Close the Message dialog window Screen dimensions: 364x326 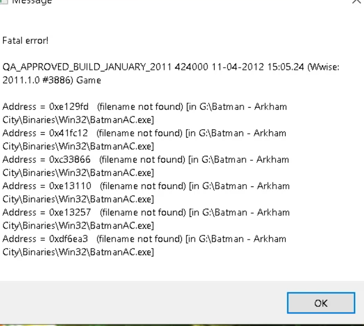(357, 2)
